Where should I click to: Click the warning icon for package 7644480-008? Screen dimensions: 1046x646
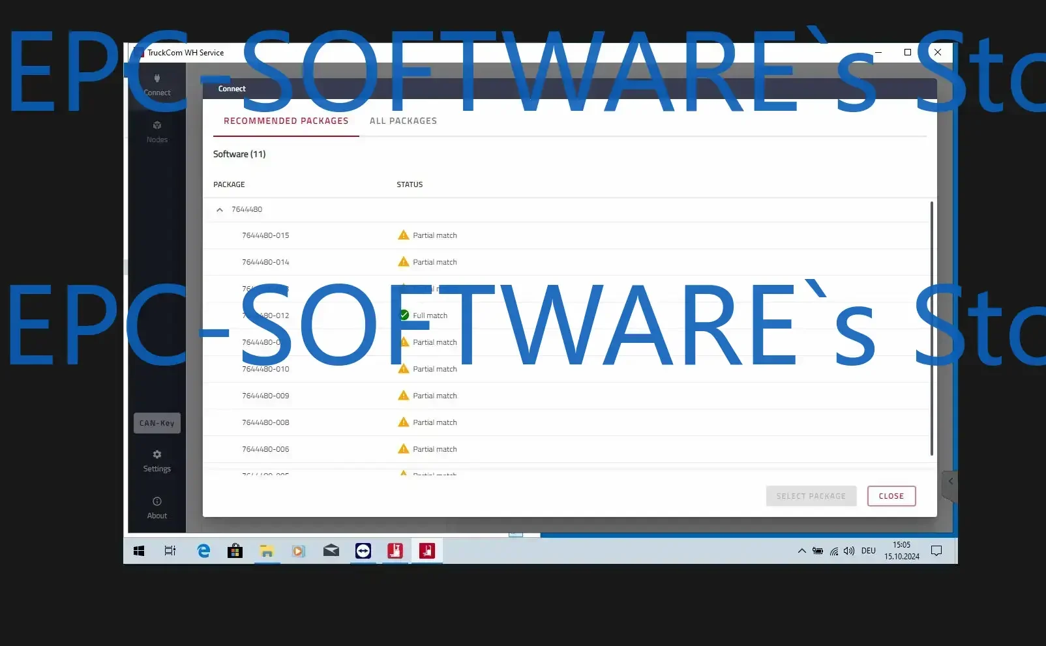point(404,422)
